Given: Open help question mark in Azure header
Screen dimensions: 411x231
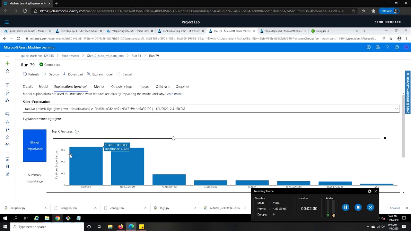Looking at the screenshot, I should pos(387,47).
